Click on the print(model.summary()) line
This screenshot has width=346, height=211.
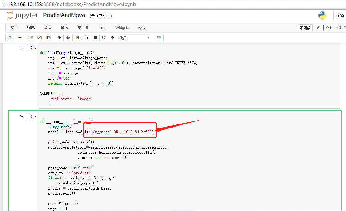(x=71, y=142)
